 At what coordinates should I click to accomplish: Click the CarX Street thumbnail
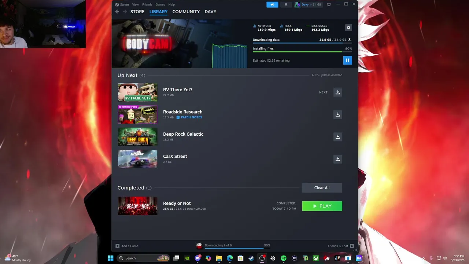[137, 159]
